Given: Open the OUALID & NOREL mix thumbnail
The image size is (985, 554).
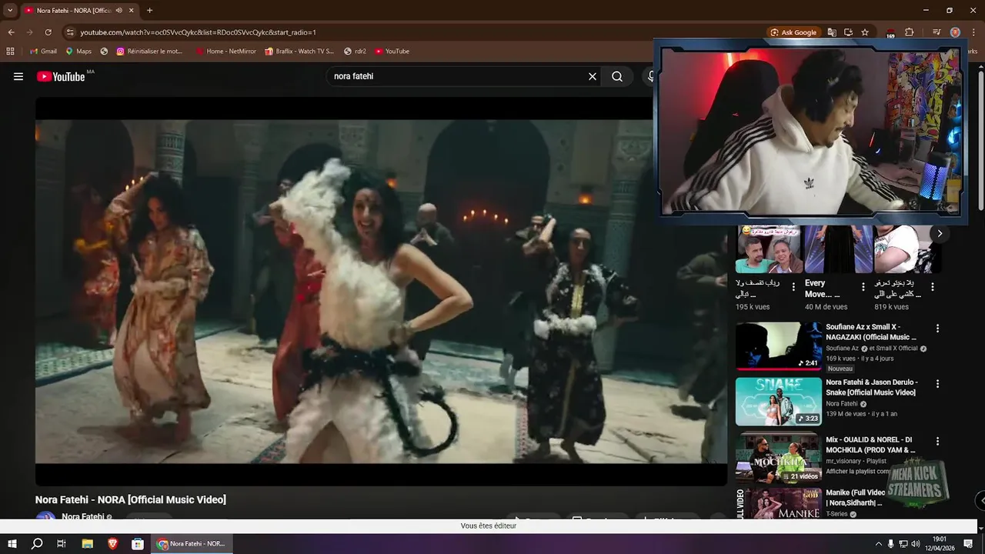Looking at the screenshot, I should click(778, 457).
